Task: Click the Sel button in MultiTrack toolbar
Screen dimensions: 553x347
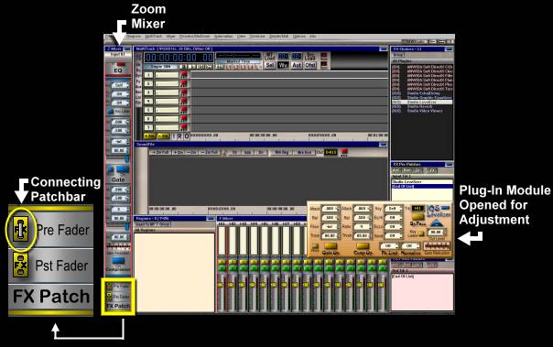Action: (x=270, y=65)
